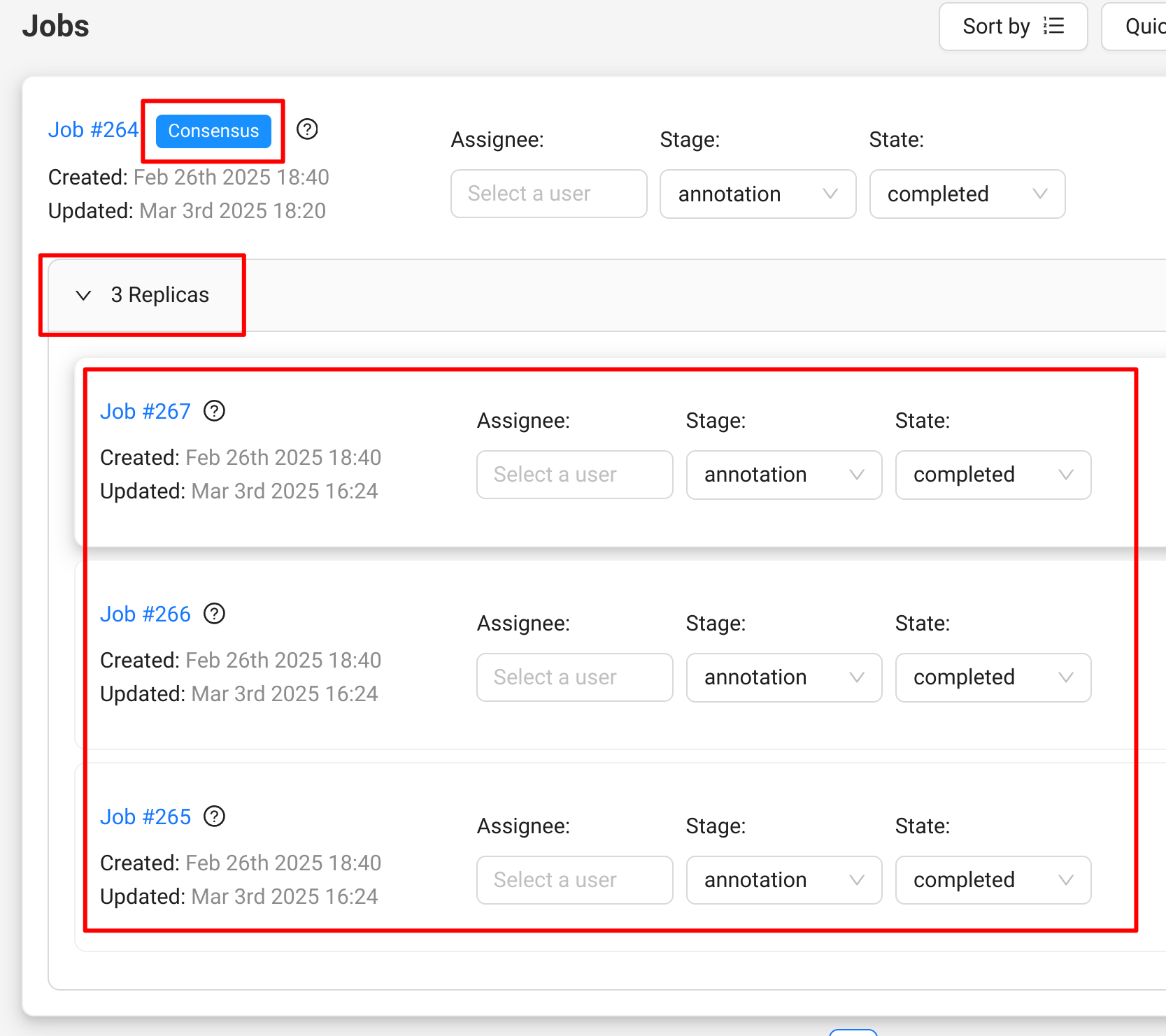Select a user for Job #265
The height and width of the screenshot is (1036, 1166).
point(574,880)
